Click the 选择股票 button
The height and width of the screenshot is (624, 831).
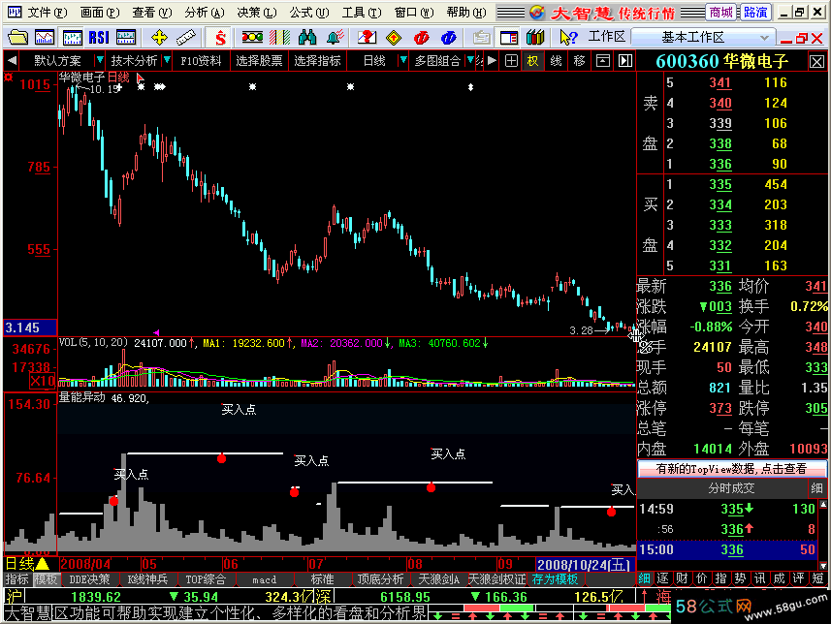[x=259, y=61]
